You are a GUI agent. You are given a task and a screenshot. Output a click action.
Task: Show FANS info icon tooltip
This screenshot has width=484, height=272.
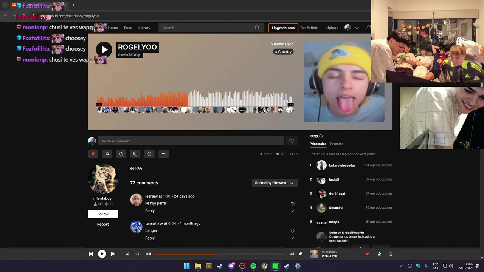point(321,136)
